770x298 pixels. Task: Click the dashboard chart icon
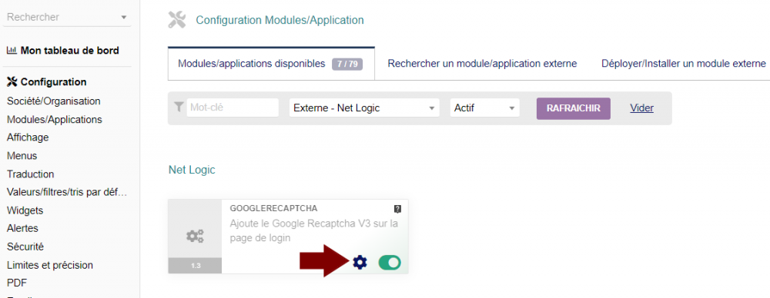pos(12,51)
